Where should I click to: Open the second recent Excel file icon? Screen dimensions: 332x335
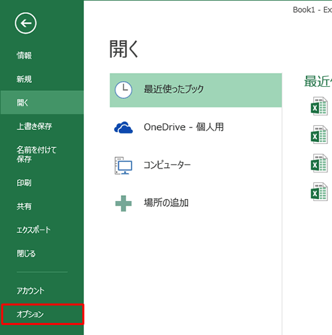click(x=319, y=135)
